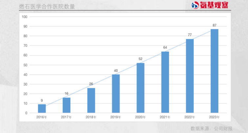Click the x-axis label 2019年
Screen dimensions: 248x133
point(116,117)
